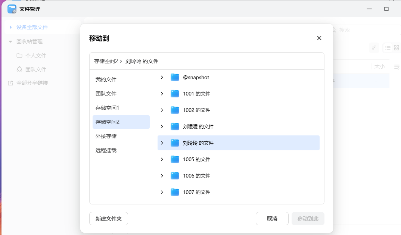This screenshot has height=235, width=401.
Task: Expand the 1002 的文件 folder chevron
Action: click(x=162, y=110)
